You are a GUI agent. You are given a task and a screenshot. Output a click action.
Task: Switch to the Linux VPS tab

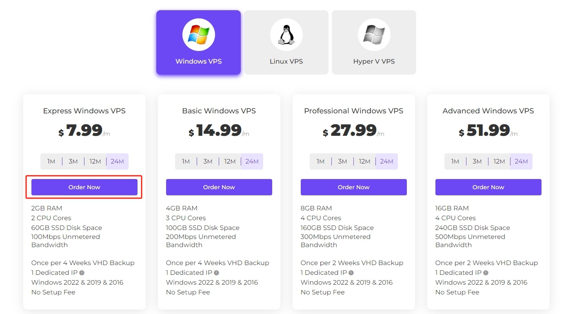coord(286,42)
